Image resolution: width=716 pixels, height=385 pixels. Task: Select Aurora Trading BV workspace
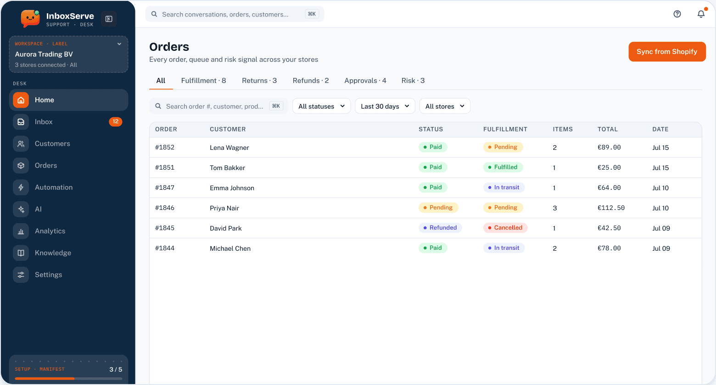click(68, 55)
